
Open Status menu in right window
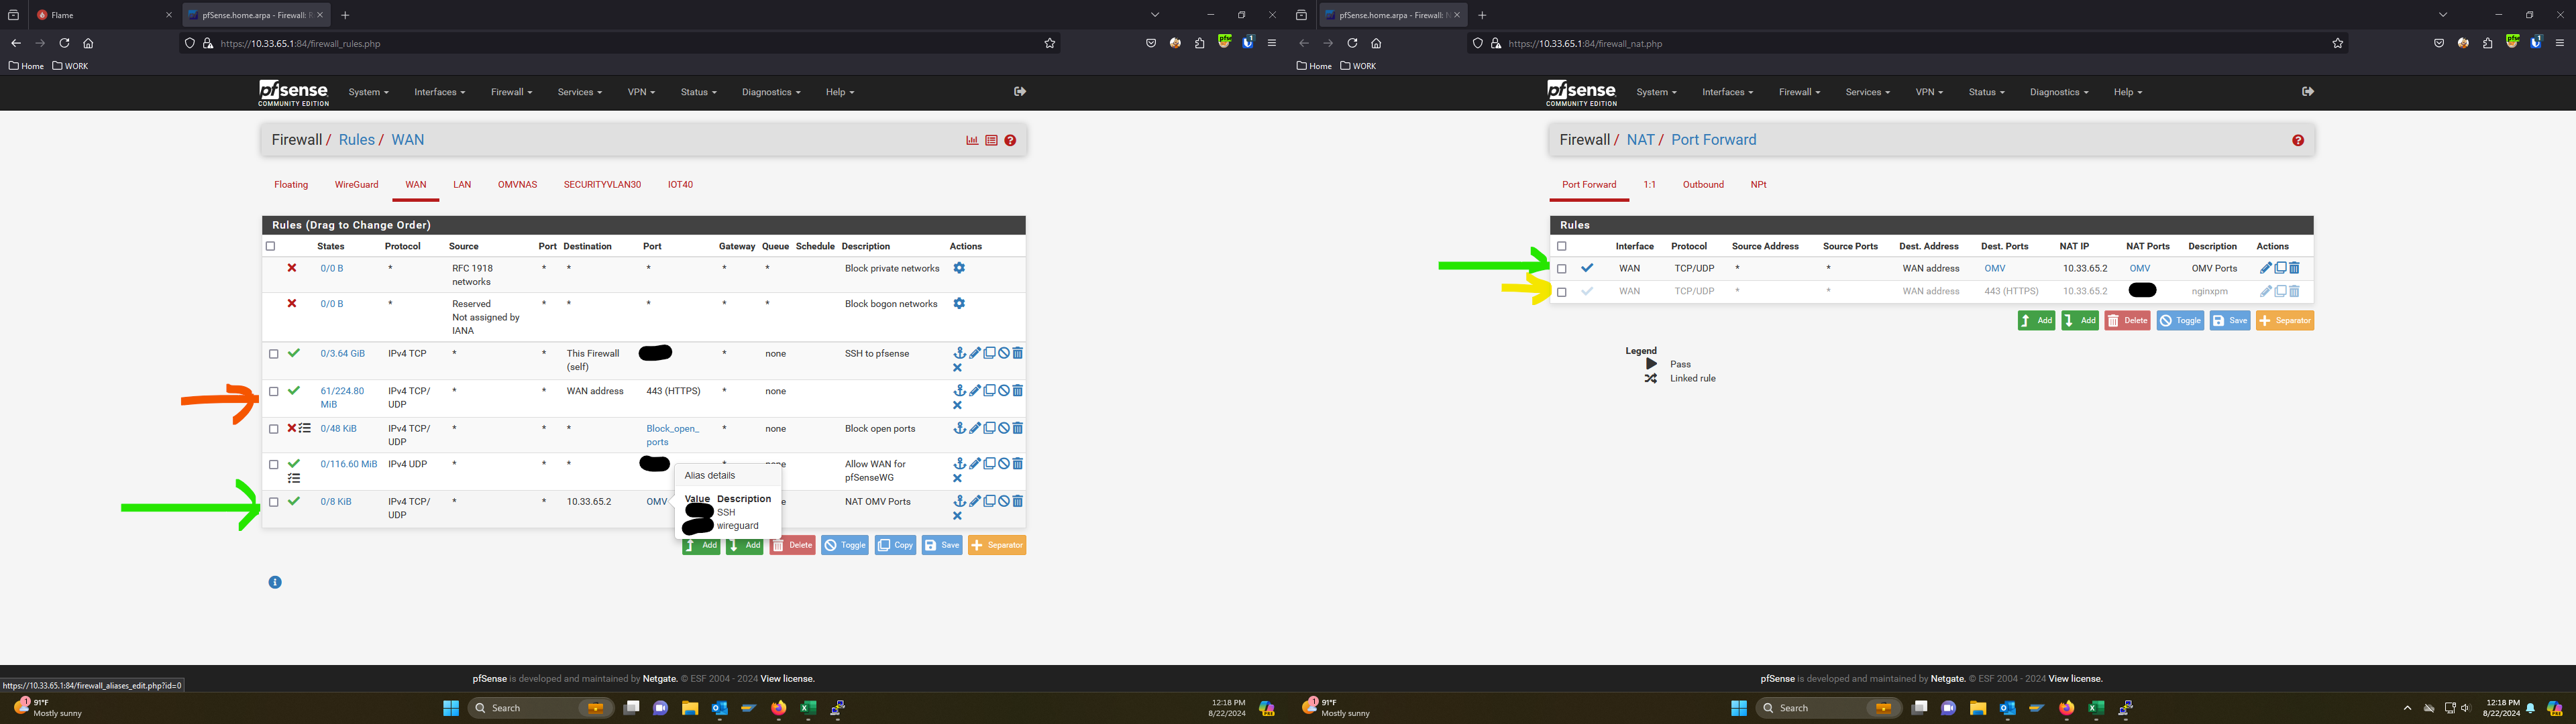1986,92
